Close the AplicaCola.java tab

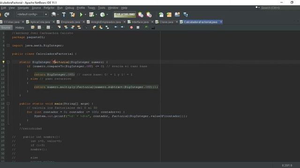53,22
